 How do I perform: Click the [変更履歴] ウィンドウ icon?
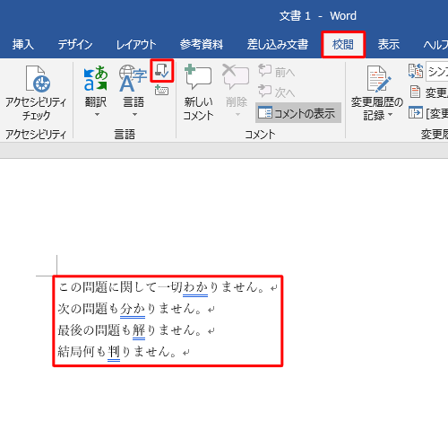pos(416,112)
